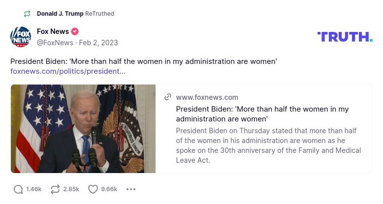This screenshot has width=383, height=204.
Task: Open the Biden photo thumbnail in the card
Action: click(x=83, y=129)
